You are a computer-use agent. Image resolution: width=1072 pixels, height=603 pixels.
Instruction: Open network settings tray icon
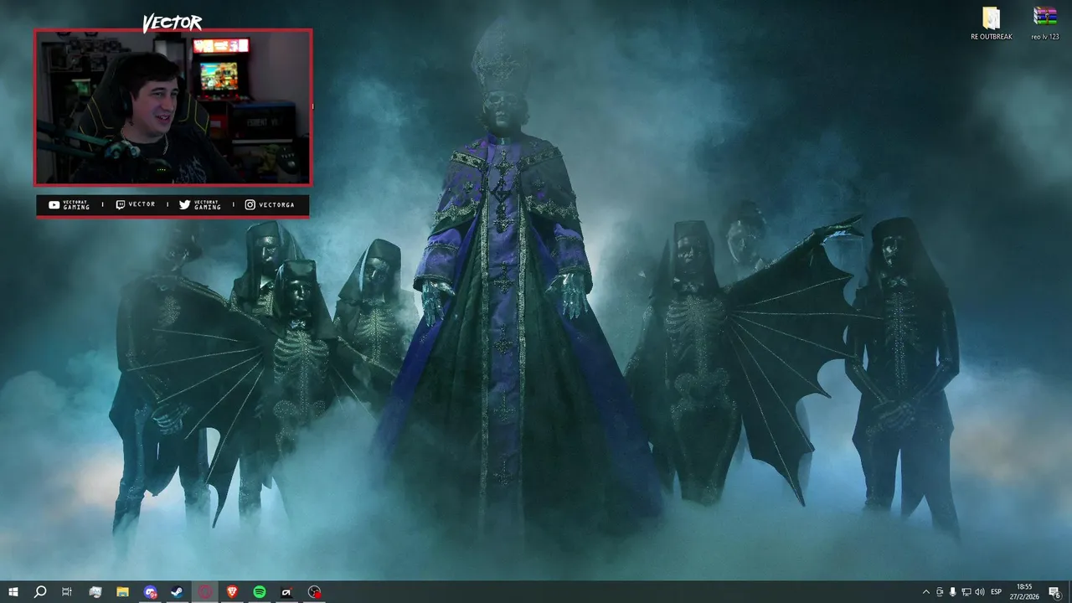click(966, 592)
